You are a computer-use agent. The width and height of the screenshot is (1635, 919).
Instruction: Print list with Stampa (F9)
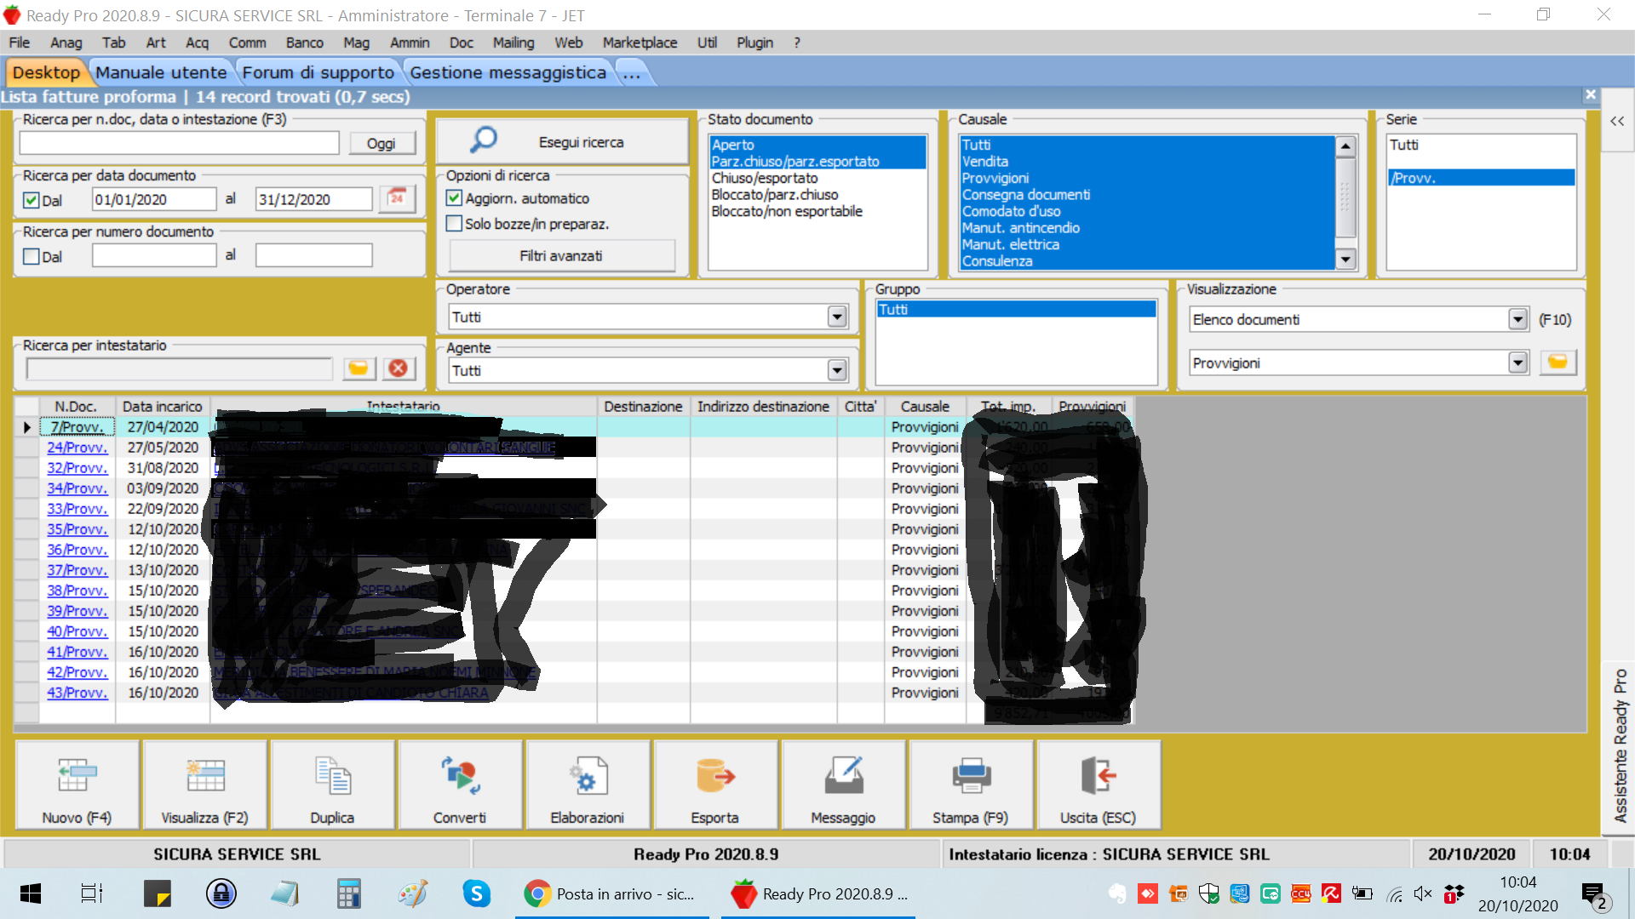click(x=971, y=785)
